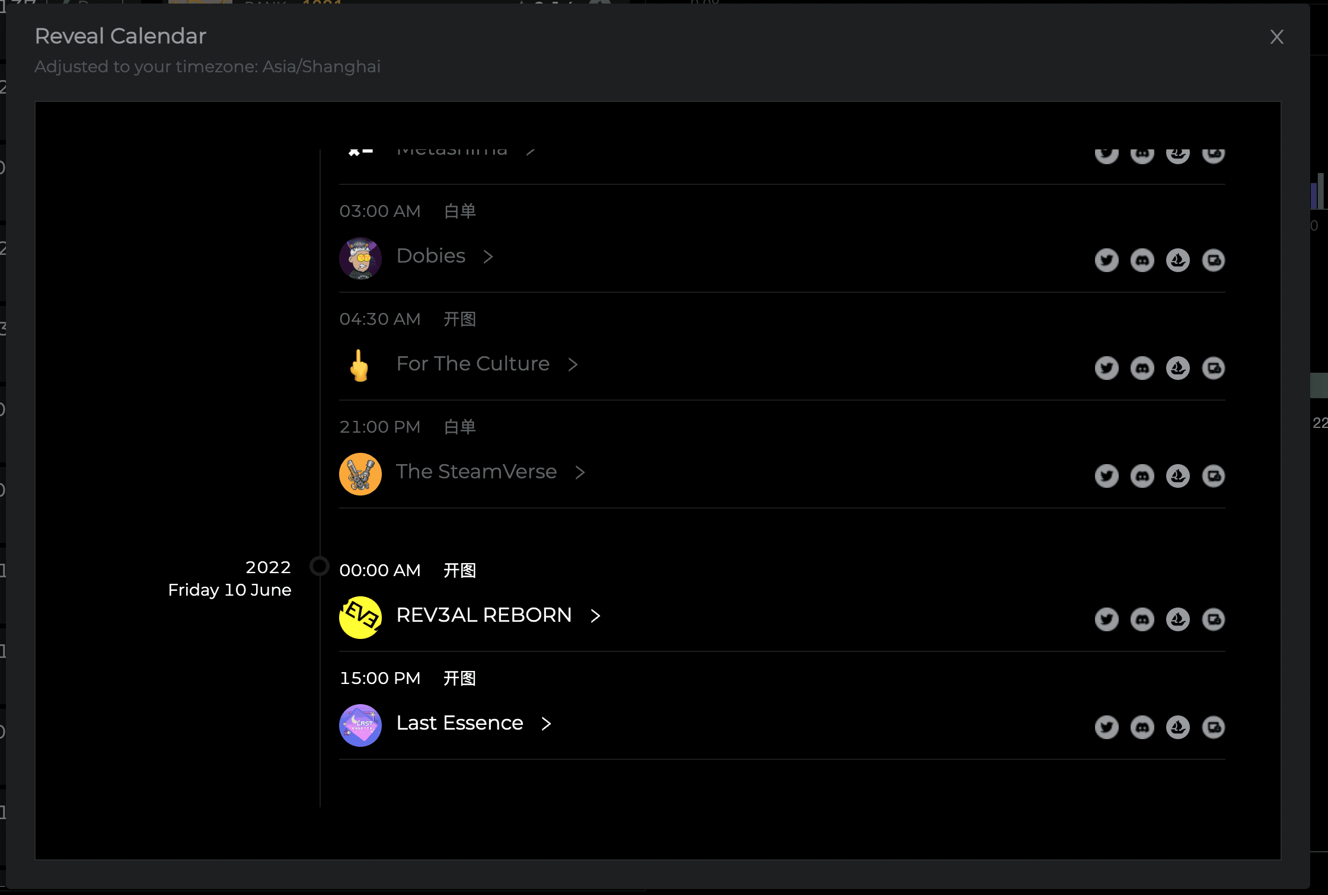Click the website icon for For The Culture
This screenshot has height=895, width=1328.
click(x=1213, y=368)
